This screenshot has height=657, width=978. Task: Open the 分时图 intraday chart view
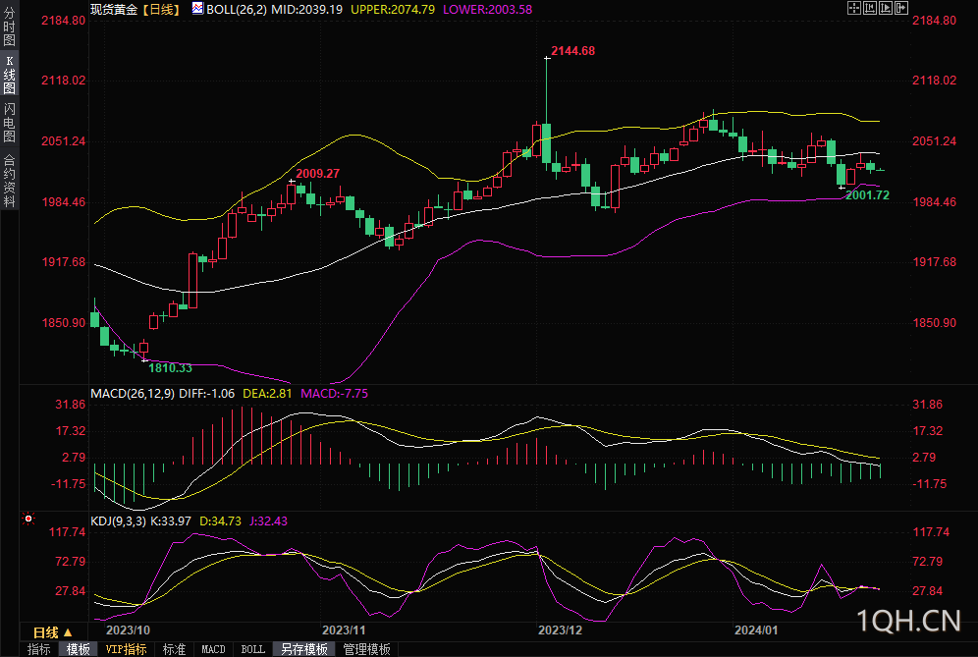(x=9, y=25)
